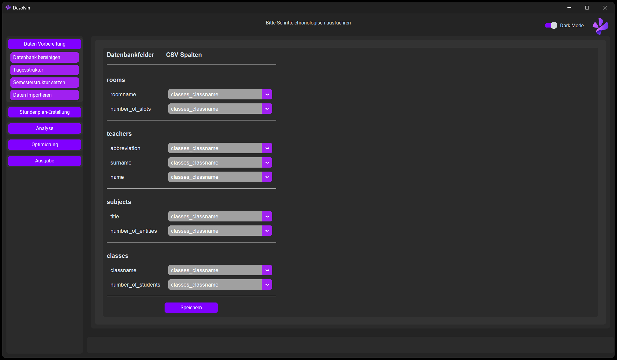Switch to the Optimierung section
617x360 pixels.
[45, 144]
